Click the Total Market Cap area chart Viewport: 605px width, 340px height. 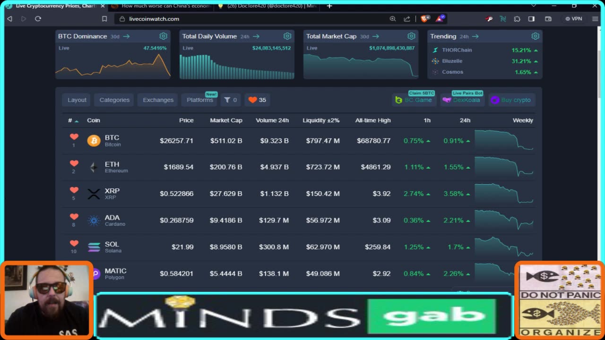(x=361, y=65)
